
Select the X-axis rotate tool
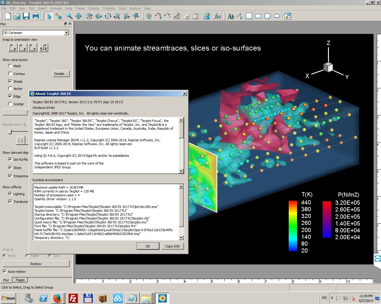point(117,16)
